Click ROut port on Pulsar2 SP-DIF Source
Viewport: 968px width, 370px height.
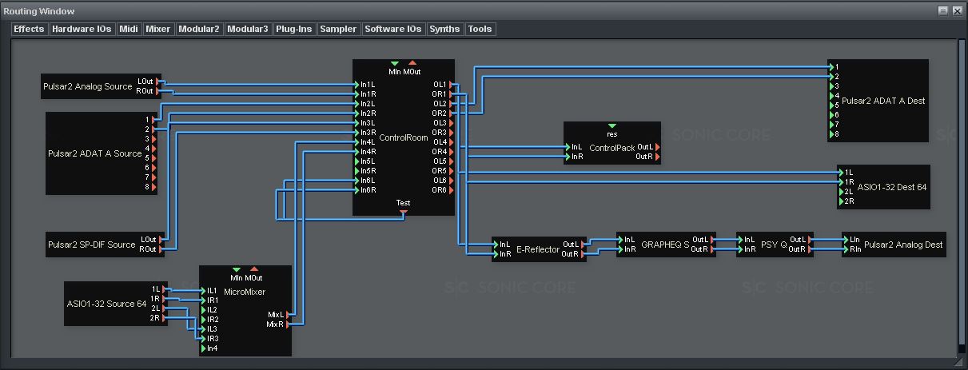[160, 249]
